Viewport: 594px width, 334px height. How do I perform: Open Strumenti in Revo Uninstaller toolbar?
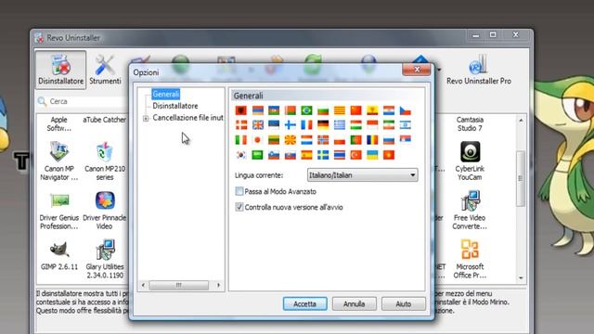tap(105, 70)
